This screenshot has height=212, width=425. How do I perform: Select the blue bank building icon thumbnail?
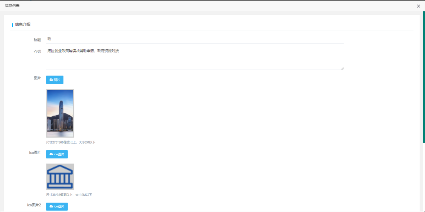coord(60,177)
